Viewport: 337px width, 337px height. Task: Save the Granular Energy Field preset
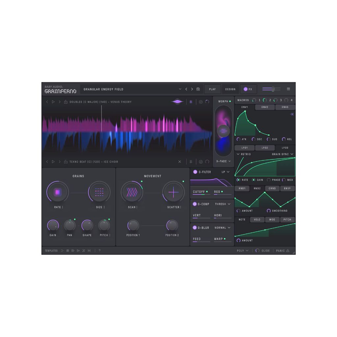(x=198, y=89)
